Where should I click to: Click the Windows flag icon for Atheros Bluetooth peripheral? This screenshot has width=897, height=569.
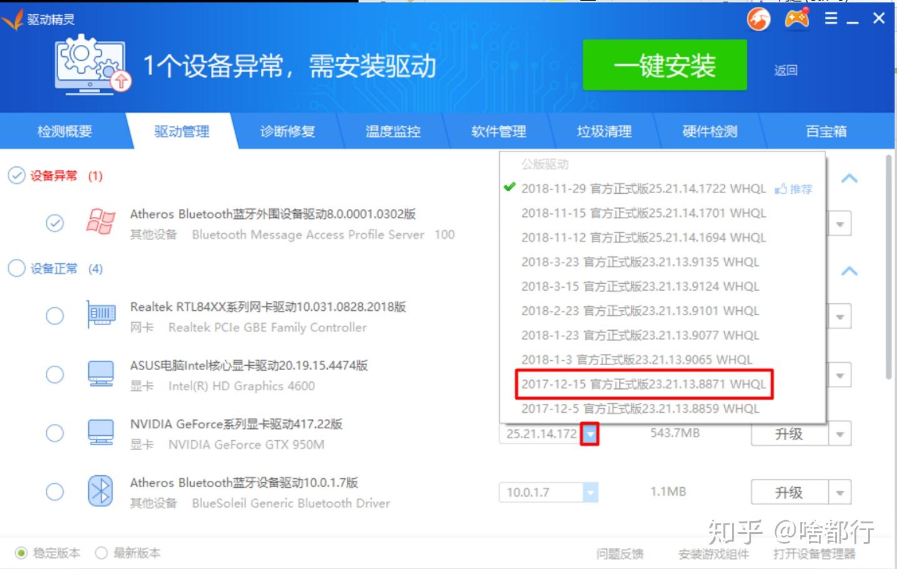pyautogui.click(x=101, y=222)
